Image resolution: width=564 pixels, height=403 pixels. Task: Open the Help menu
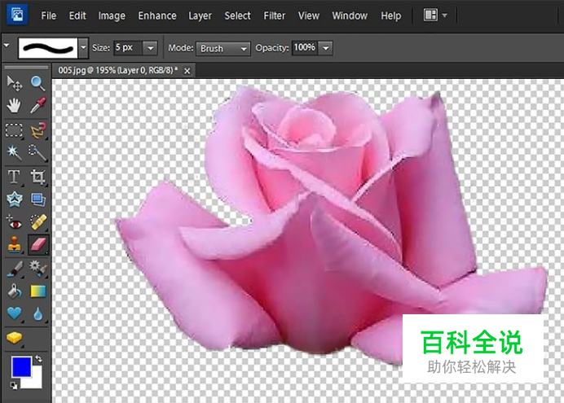391,15
